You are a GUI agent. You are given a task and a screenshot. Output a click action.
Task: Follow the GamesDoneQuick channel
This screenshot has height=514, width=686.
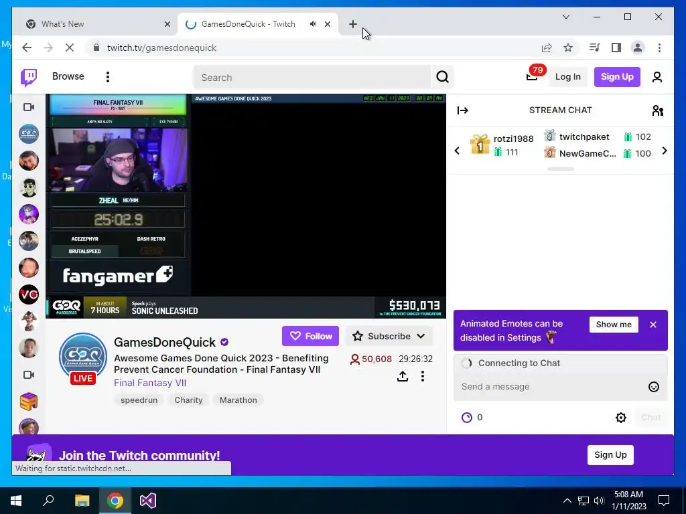pos(310,336)
